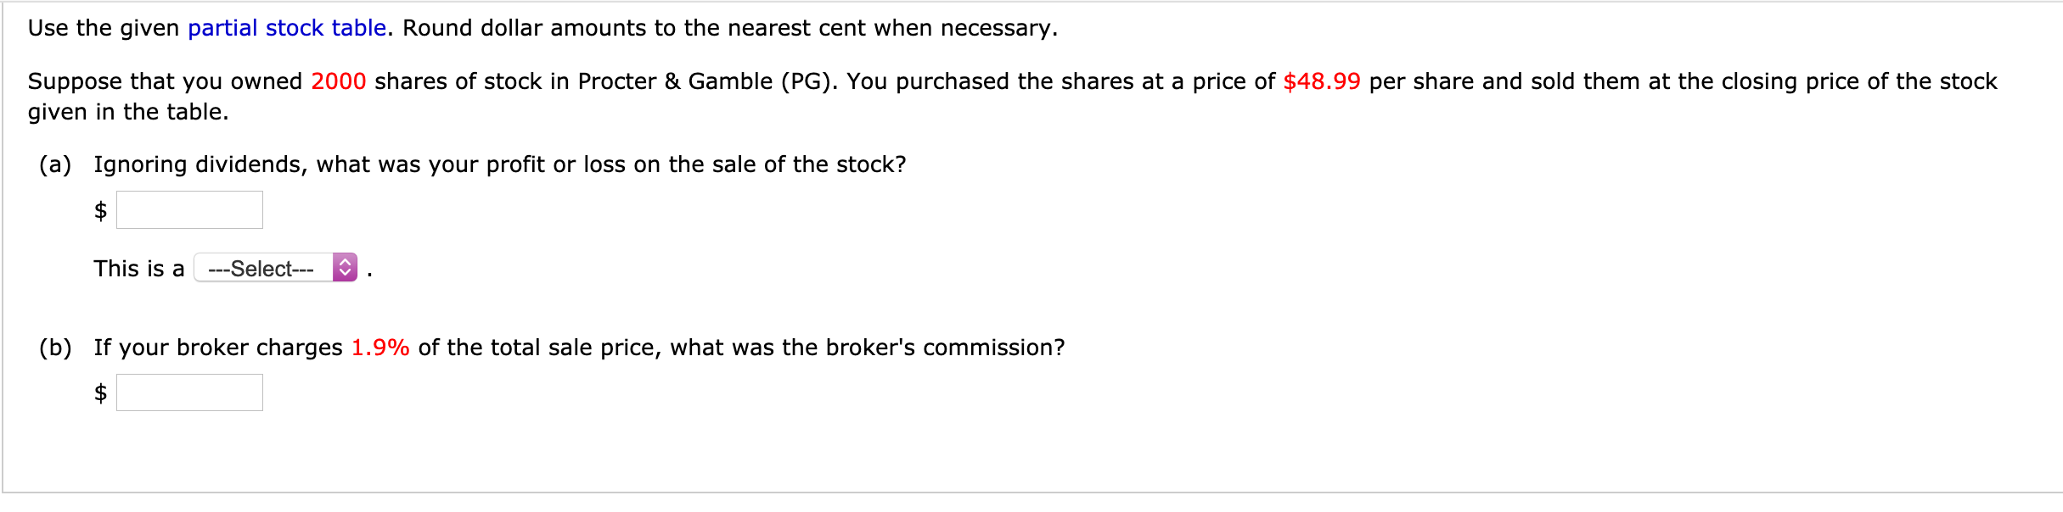Click the dollar sign beside the first answer box
This screenshot has height=512, width=2063.
point(99,212)
